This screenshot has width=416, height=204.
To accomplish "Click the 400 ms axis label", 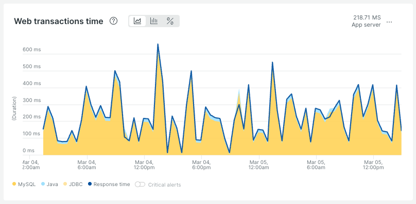I will pyautogui.click(x=31, y=83).
